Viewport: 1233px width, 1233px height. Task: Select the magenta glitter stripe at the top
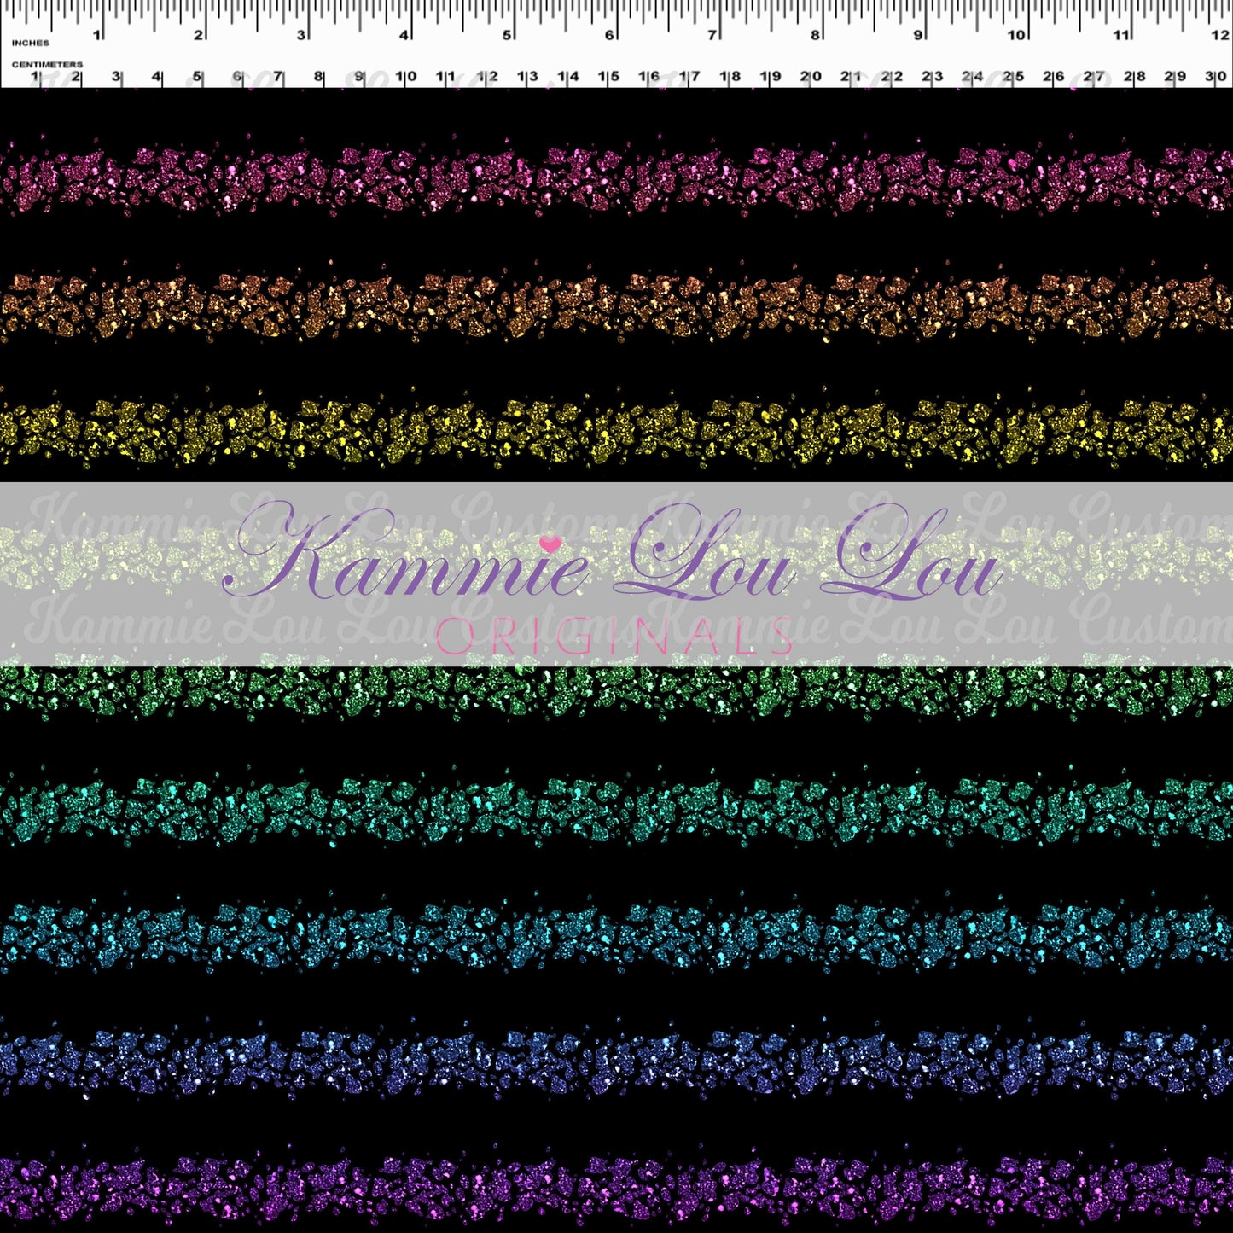pyautogui.click(x=614, y=179)
